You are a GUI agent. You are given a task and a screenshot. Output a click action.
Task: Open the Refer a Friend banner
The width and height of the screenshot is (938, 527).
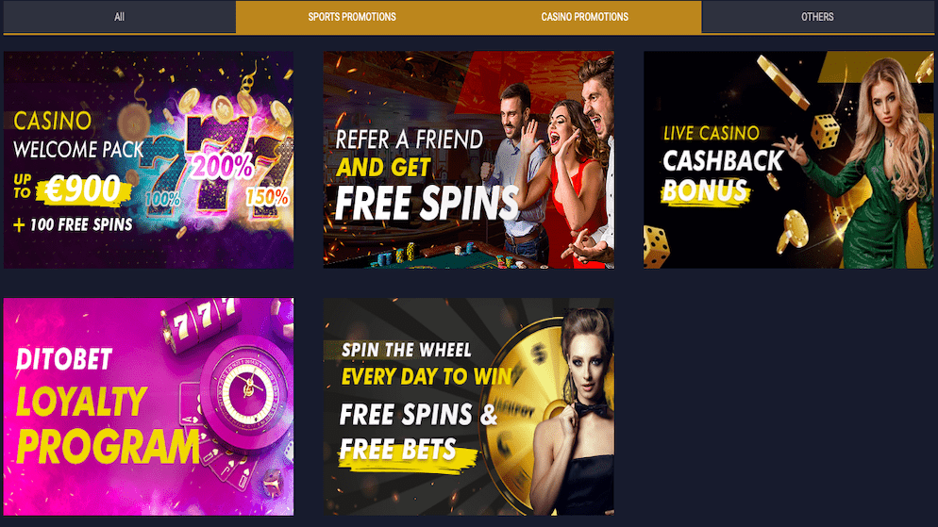[x=468, y=159]
